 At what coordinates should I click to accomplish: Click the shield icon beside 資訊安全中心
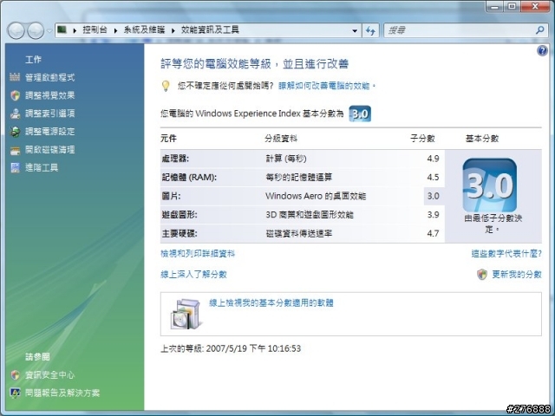coord(15,375)
